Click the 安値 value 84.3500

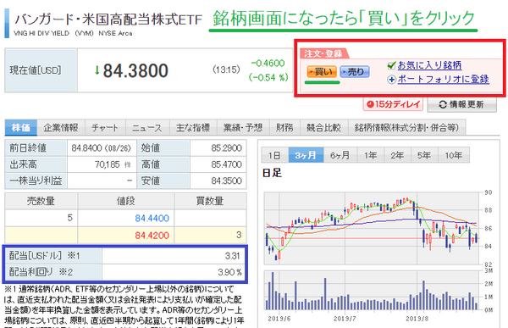point(226,181)
